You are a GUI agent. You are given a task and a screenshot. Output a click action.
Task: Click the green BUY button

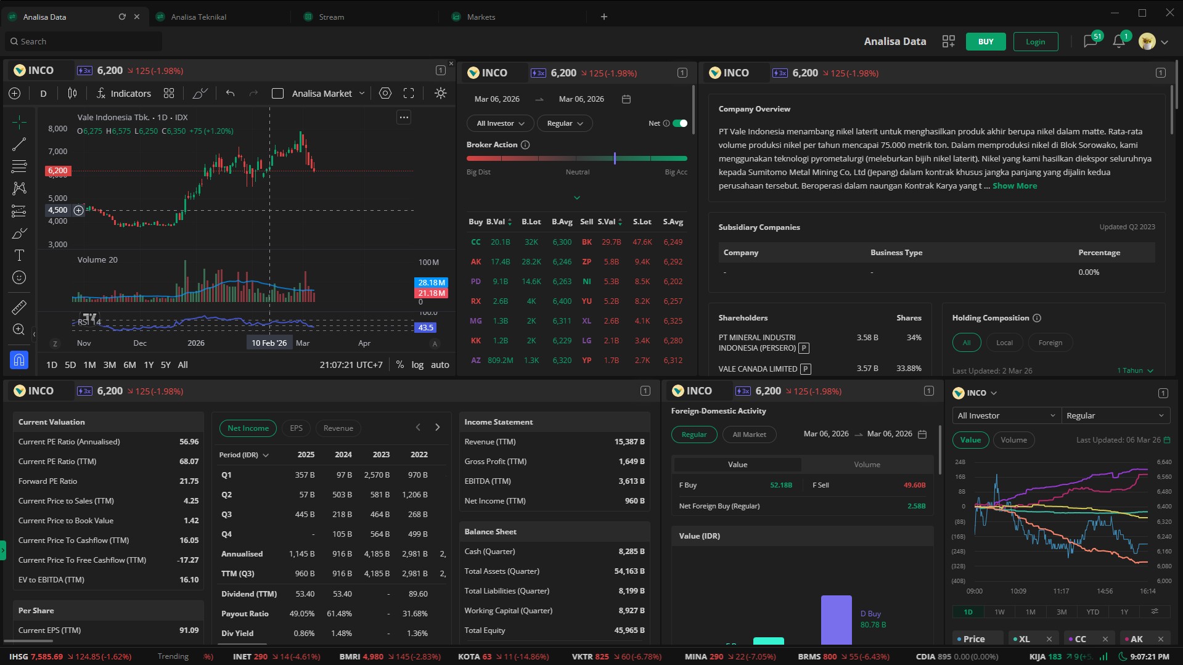(x=985, y=42)
